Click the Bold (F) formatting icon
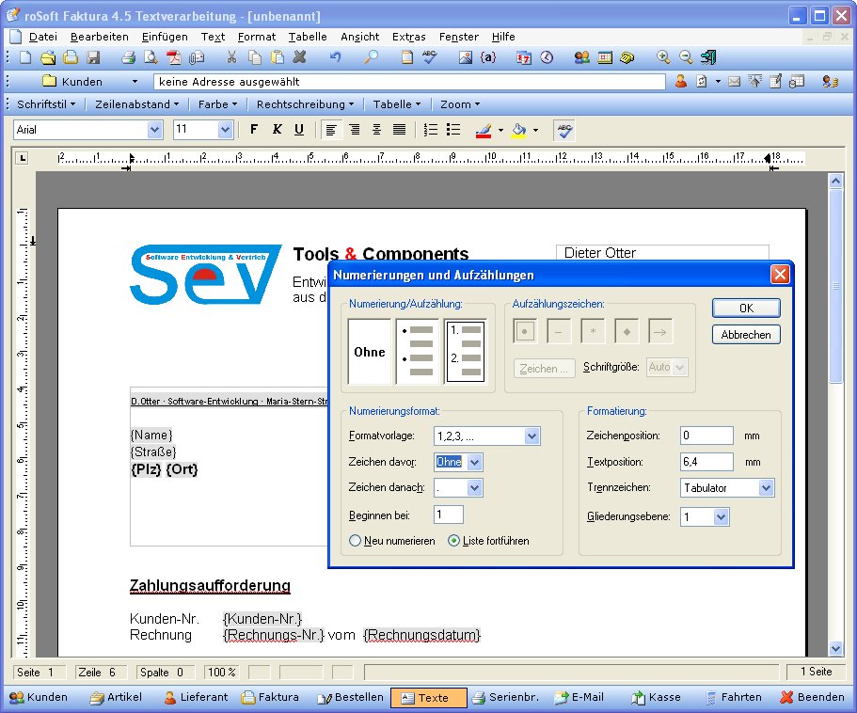Screen dimensions: 857x713 [253, 130]
